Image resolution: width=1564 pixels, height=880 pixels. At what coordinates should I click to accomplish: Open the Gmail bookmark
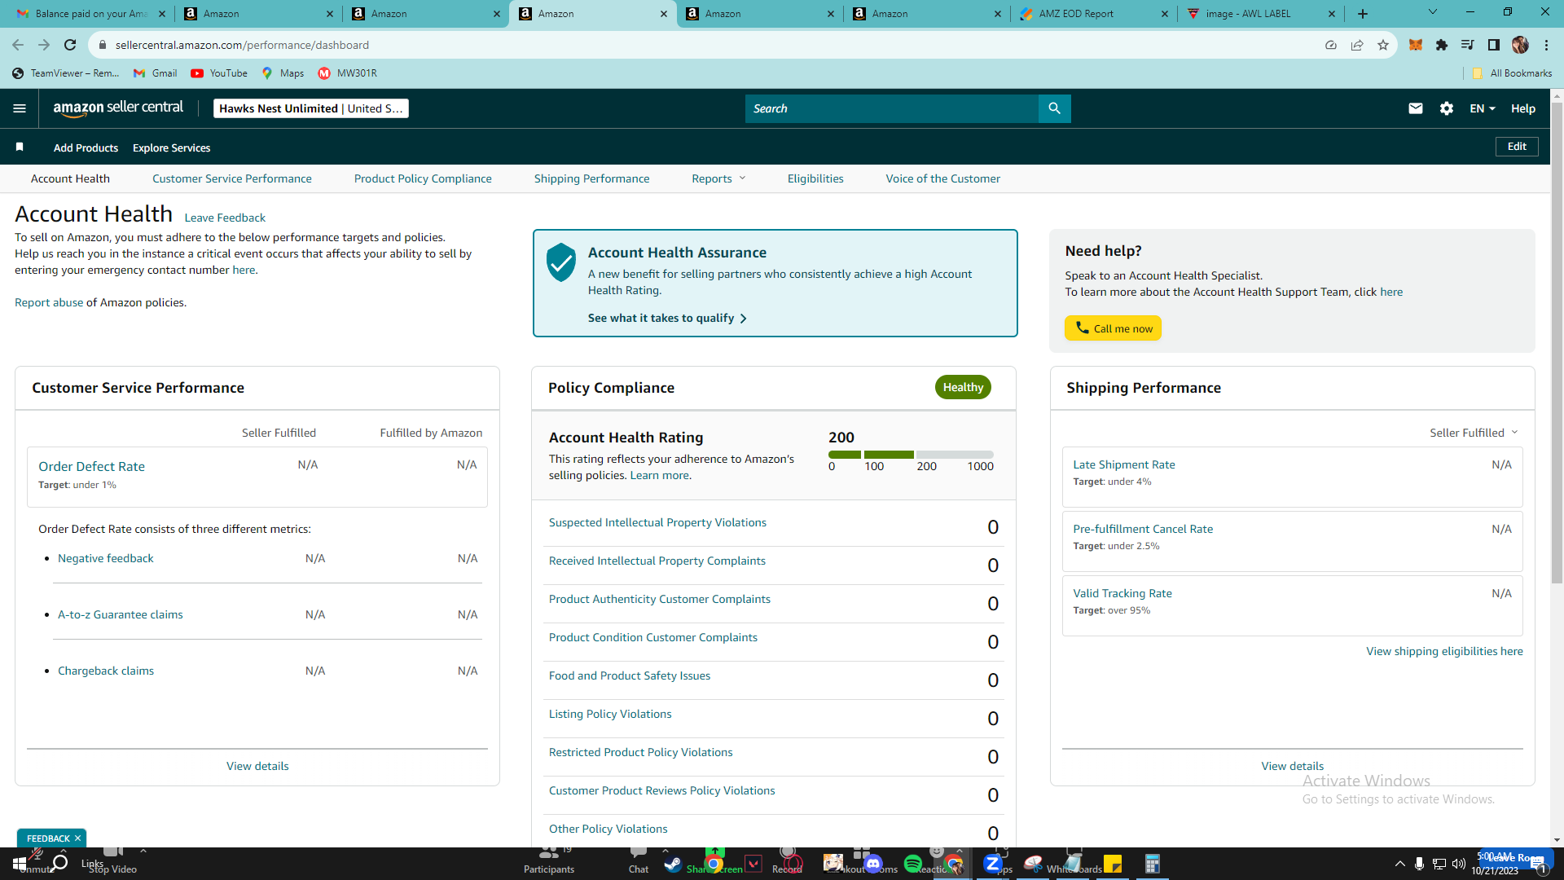(x=155, y=73)
